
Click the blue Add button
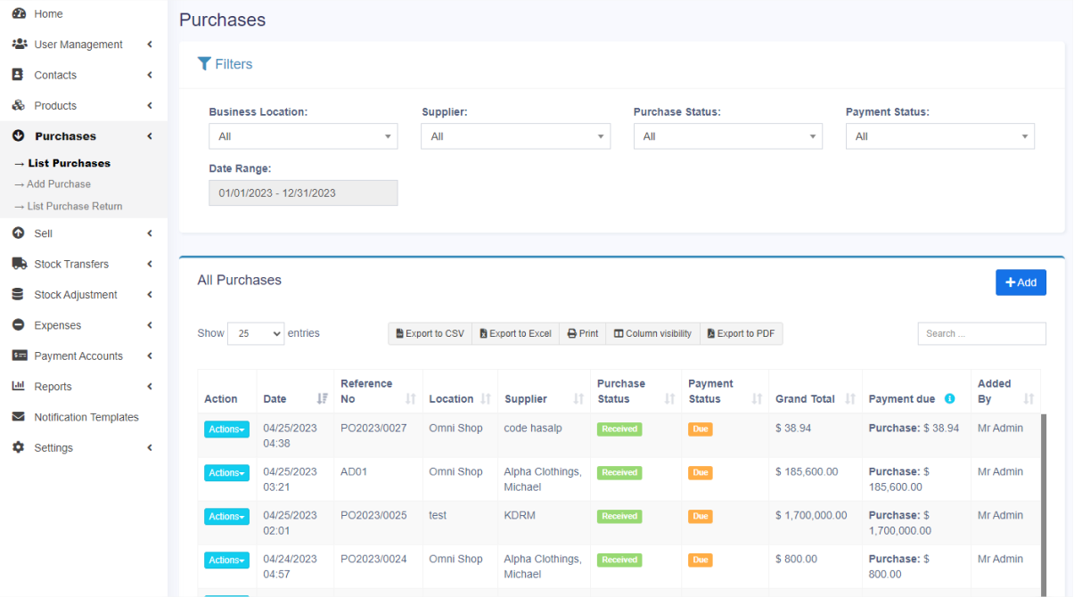pyautogui.click(x=1021, y=282)
